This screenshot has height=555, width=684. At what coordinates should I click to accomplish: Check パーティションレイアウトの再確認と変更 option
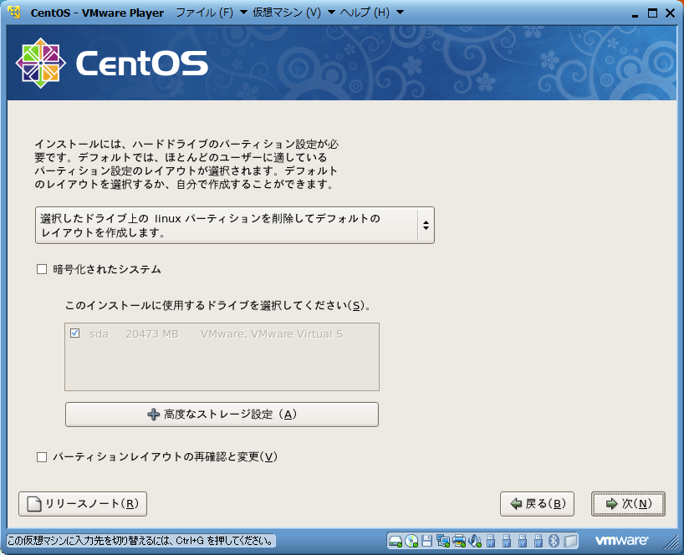pyautogui.click(x=42, y=457)
